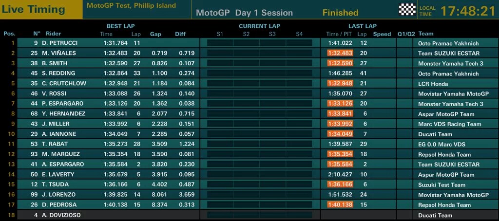Sort by the Rider column header
The image size is (499, 221).
pos(53,34)
